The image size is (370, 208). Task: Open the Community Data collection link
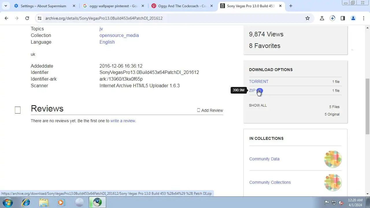[x=264, y=159]
